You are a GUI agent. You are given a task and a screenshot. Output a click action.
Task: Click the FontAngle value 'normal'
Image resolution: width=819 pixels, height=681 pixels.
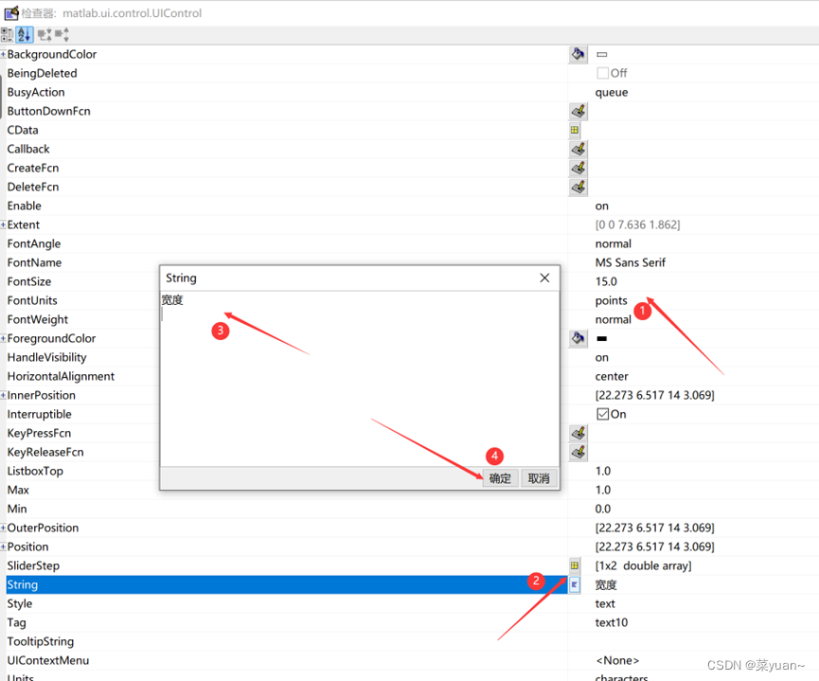pos(614,244)
